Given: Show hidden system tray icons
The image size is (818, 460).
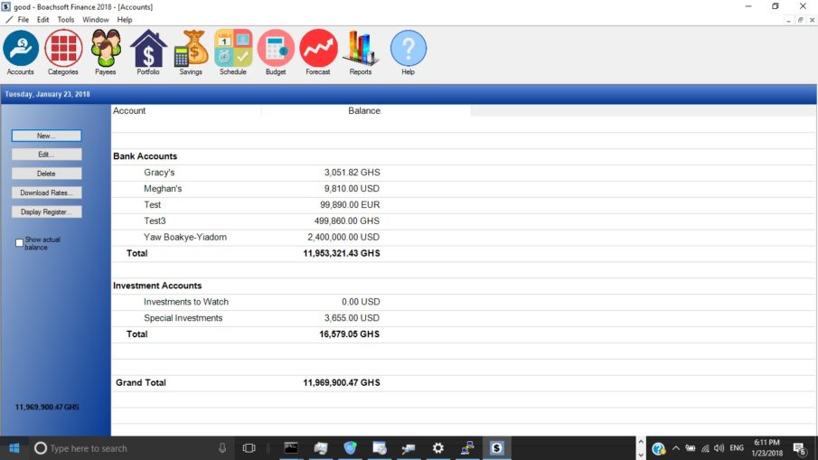Looking at the screenshot, I should (x=676, y=448).
